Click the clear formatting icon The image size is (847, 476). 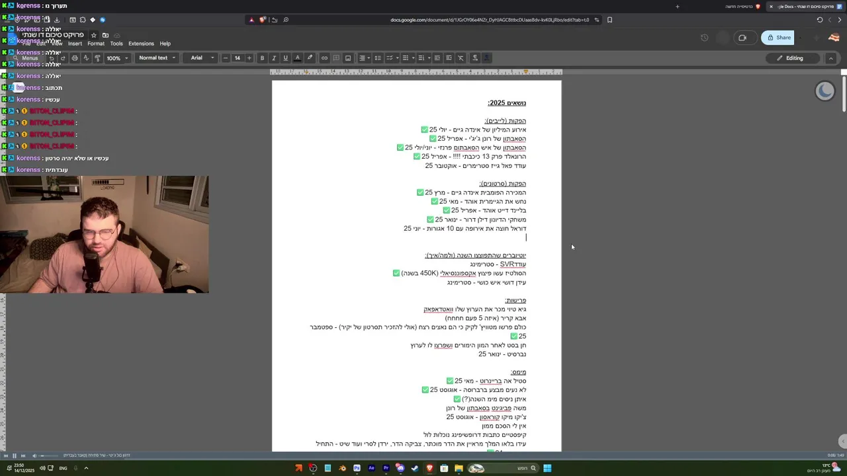(461, 58)
